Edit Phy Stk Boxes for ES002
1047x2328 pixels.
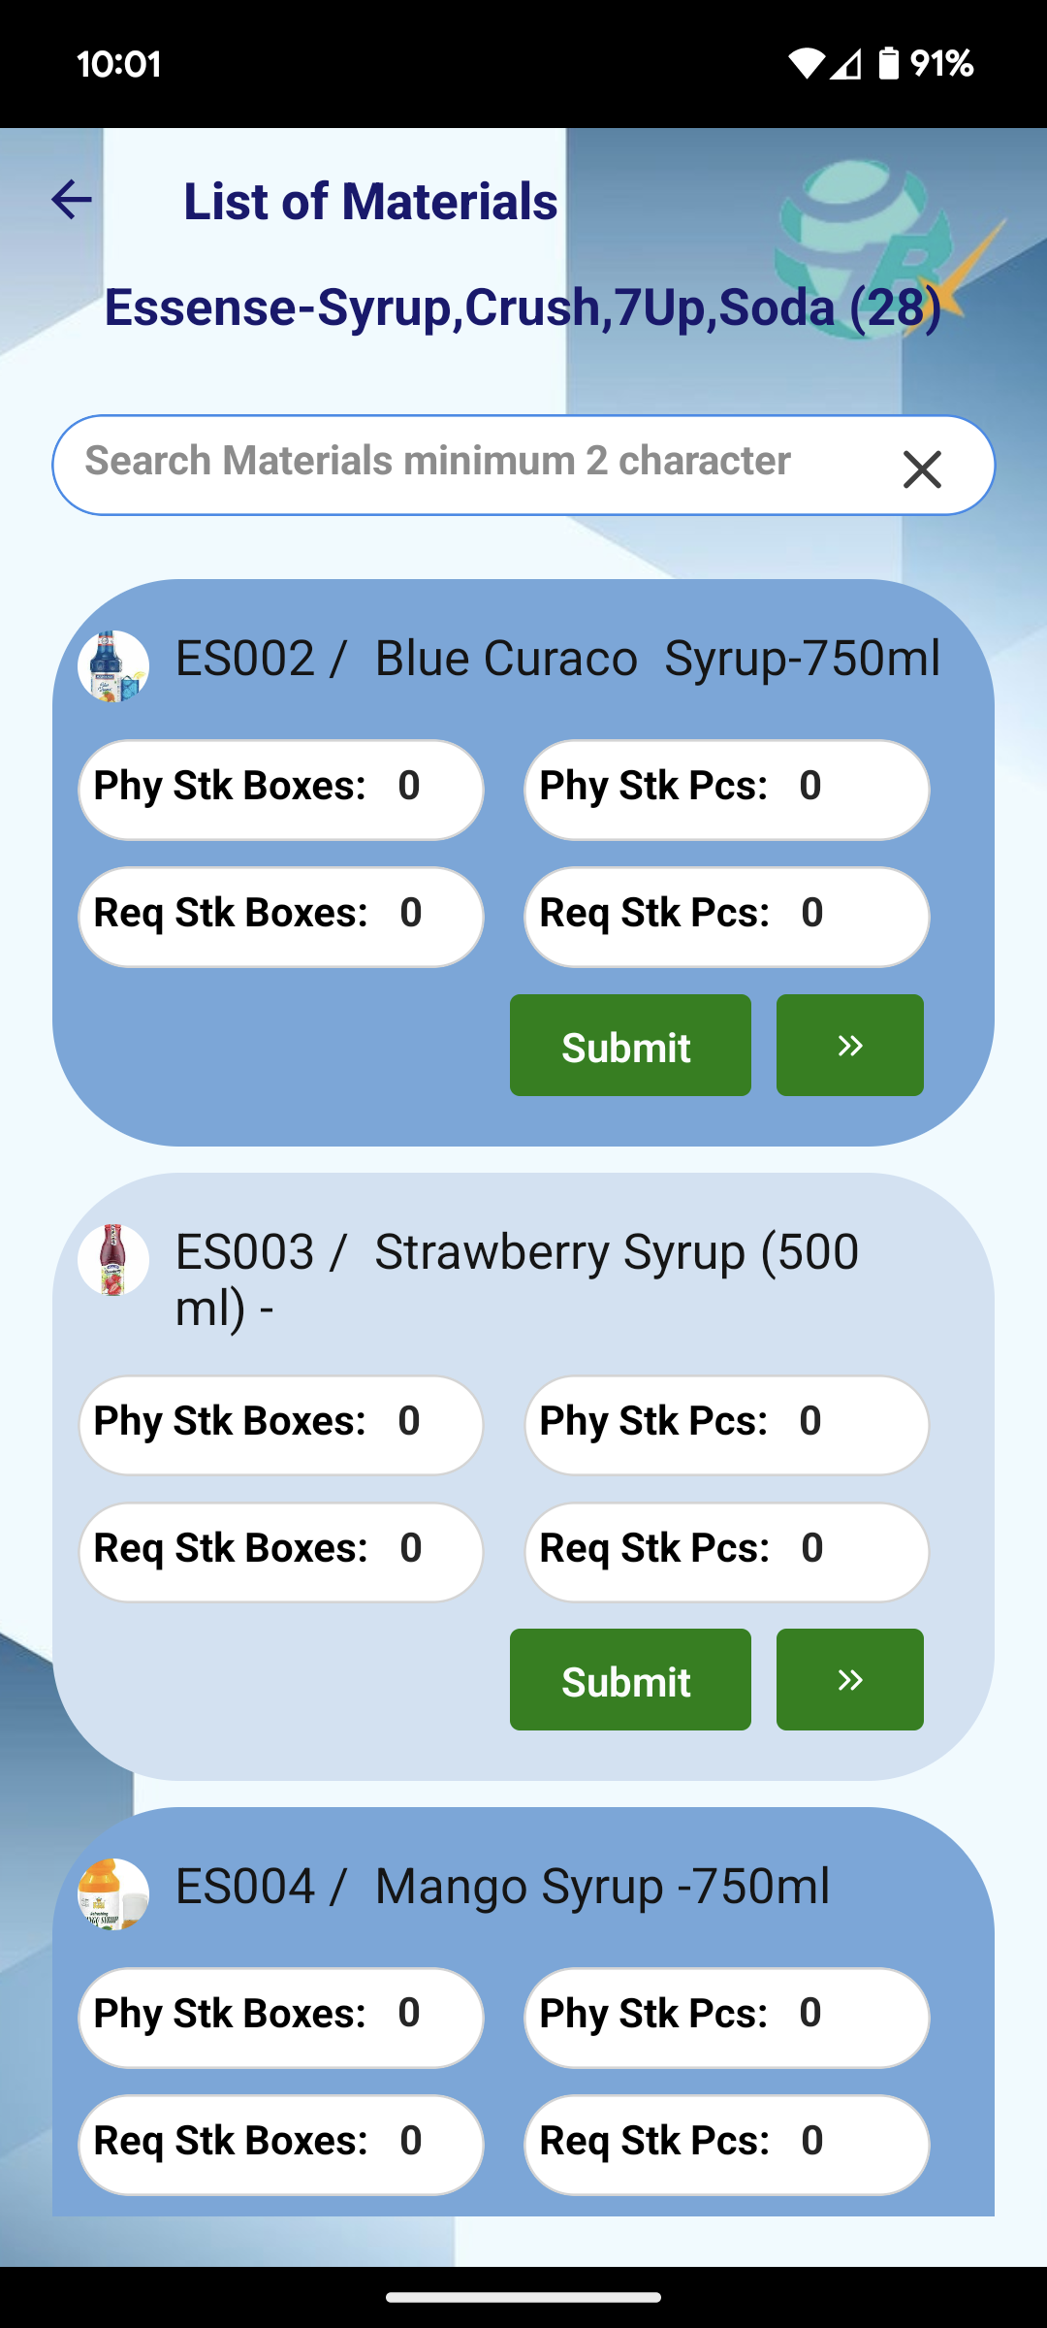281,790
